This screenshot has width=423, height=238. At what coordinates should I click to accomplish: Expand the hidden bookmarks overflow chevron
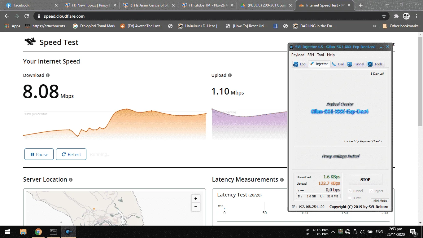375,26
